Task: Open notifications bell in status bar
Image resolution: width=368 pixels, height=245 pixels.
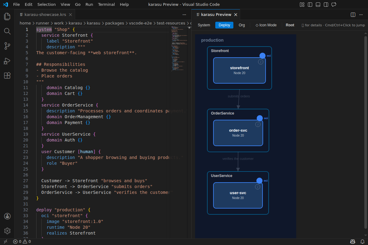Action: click(x=362, y=242)
